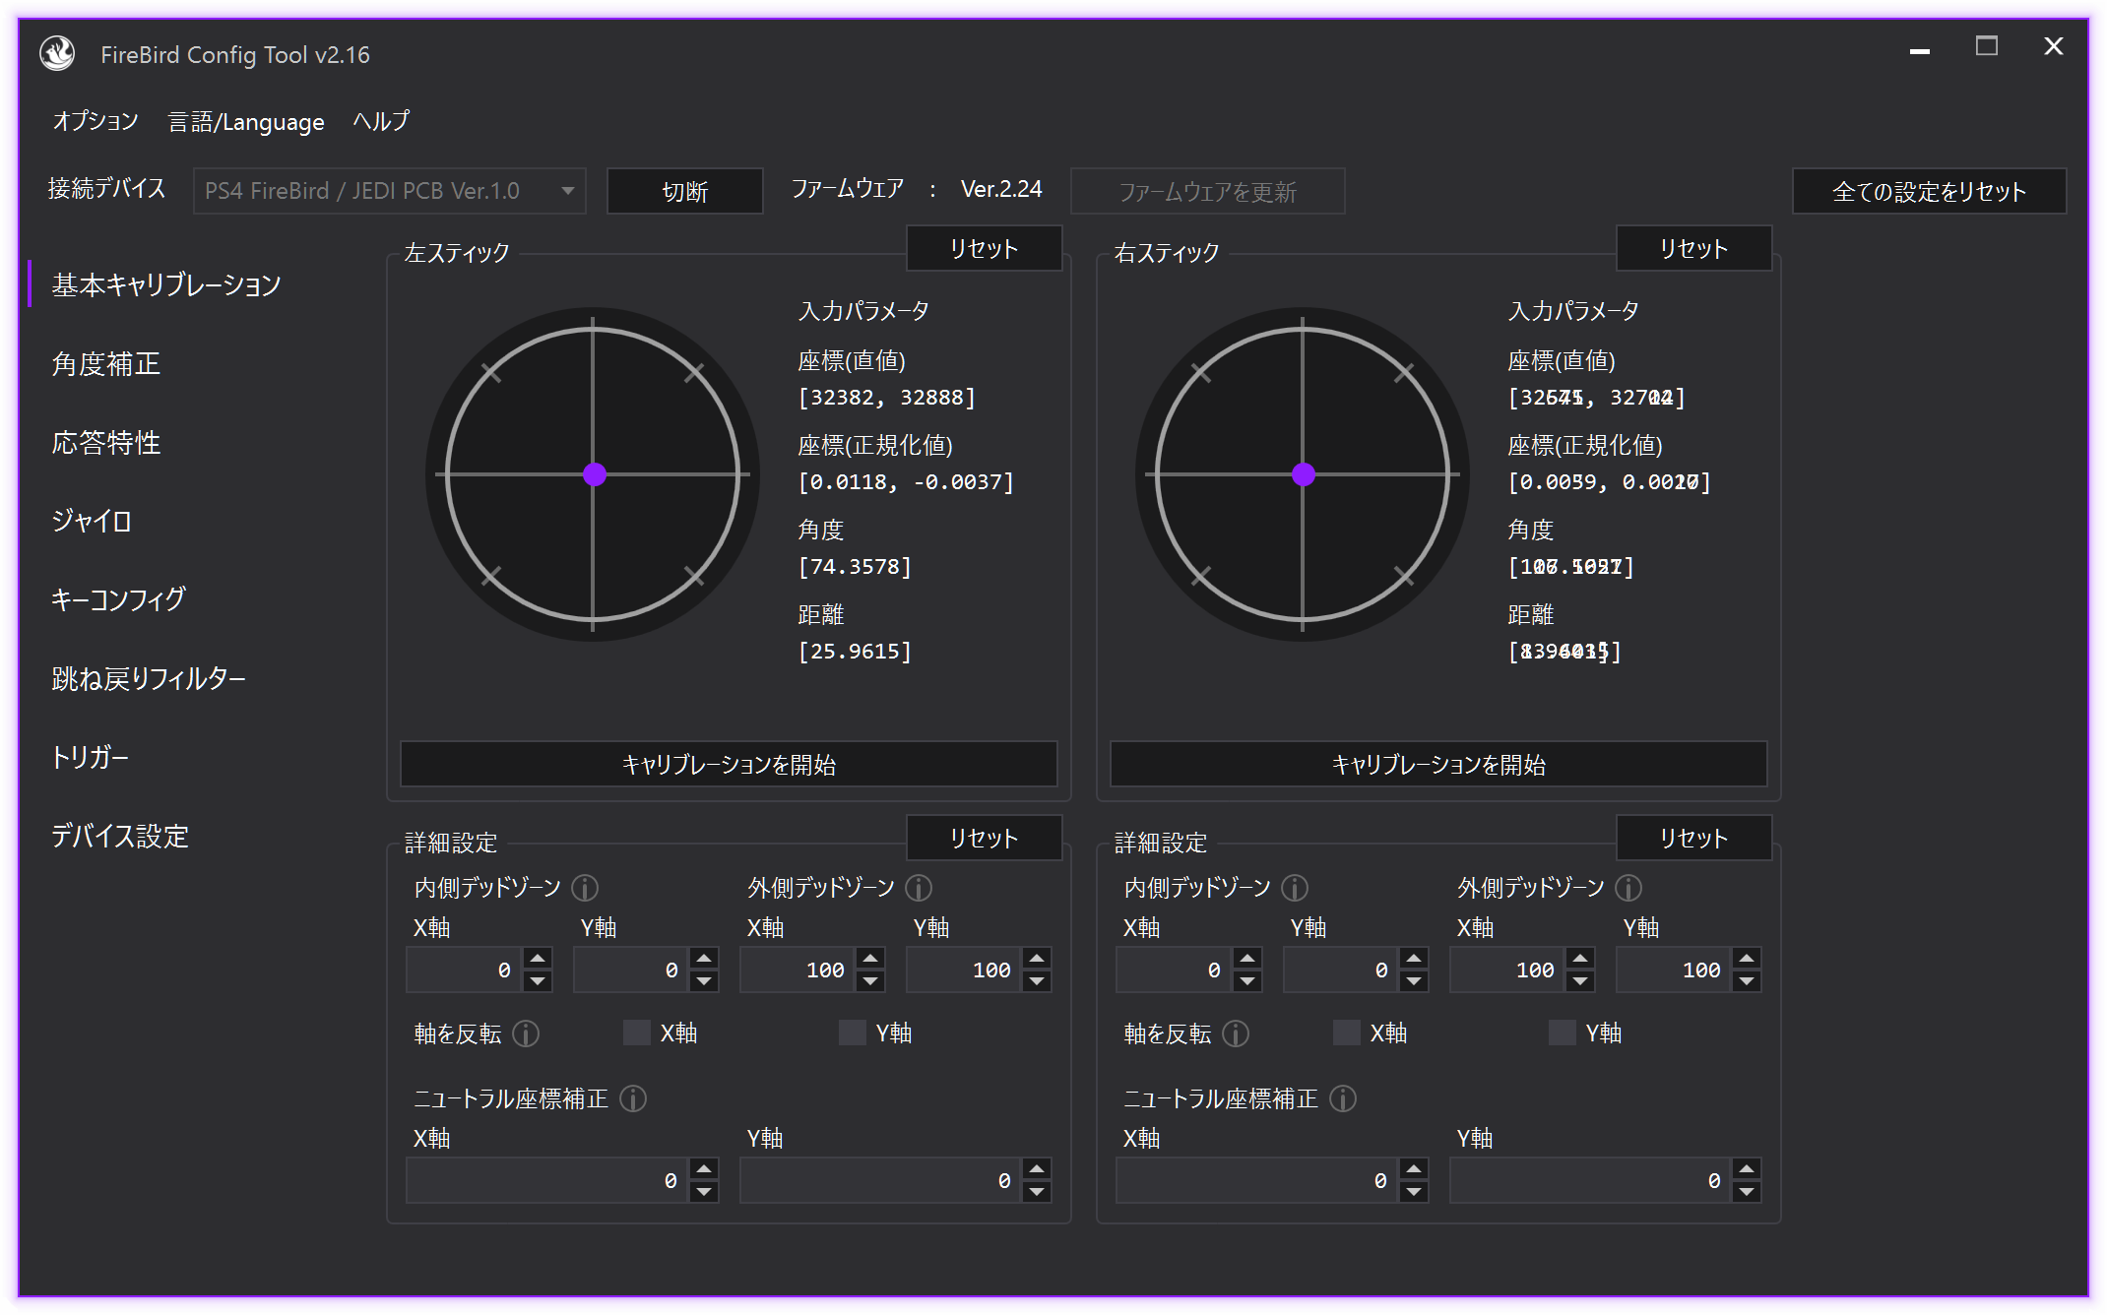Enable left stick X軸 invert checkbox
This screenshot has width=2107, height=1315.
pos(637,1033)
